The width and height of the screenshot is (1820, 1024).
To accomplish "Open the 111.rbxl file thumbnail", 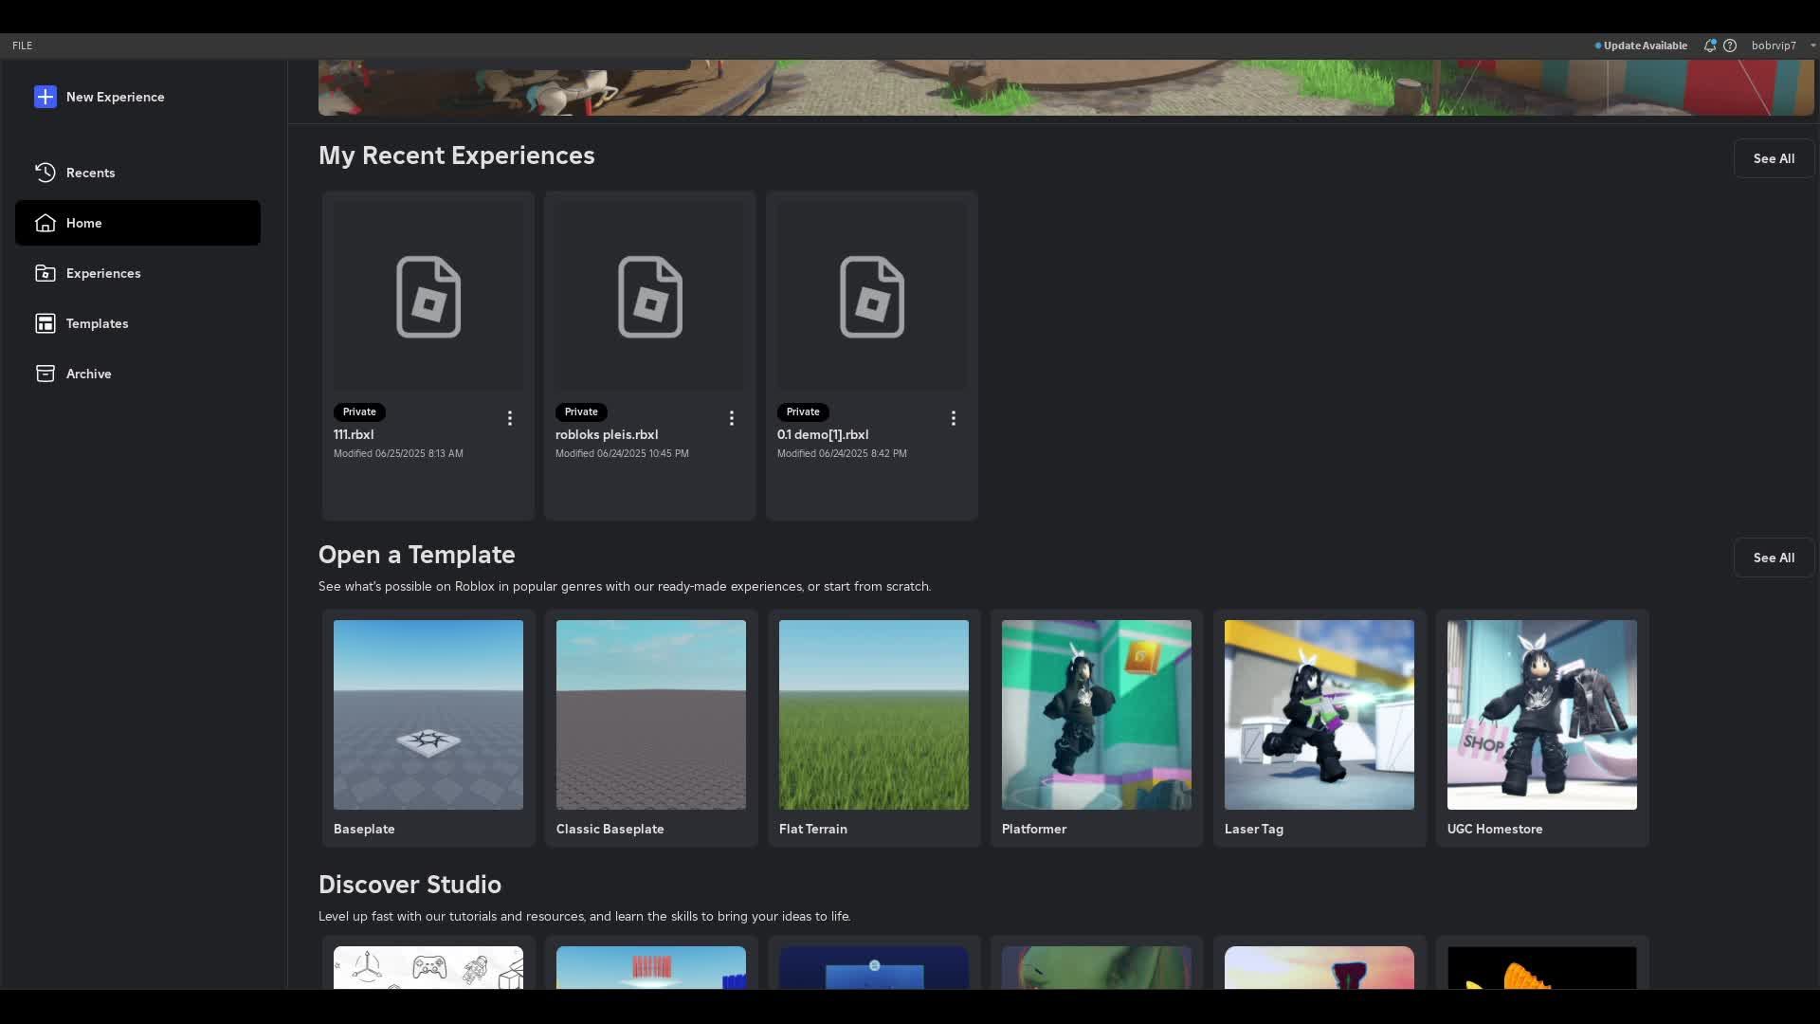I will [x=428, y=296].
